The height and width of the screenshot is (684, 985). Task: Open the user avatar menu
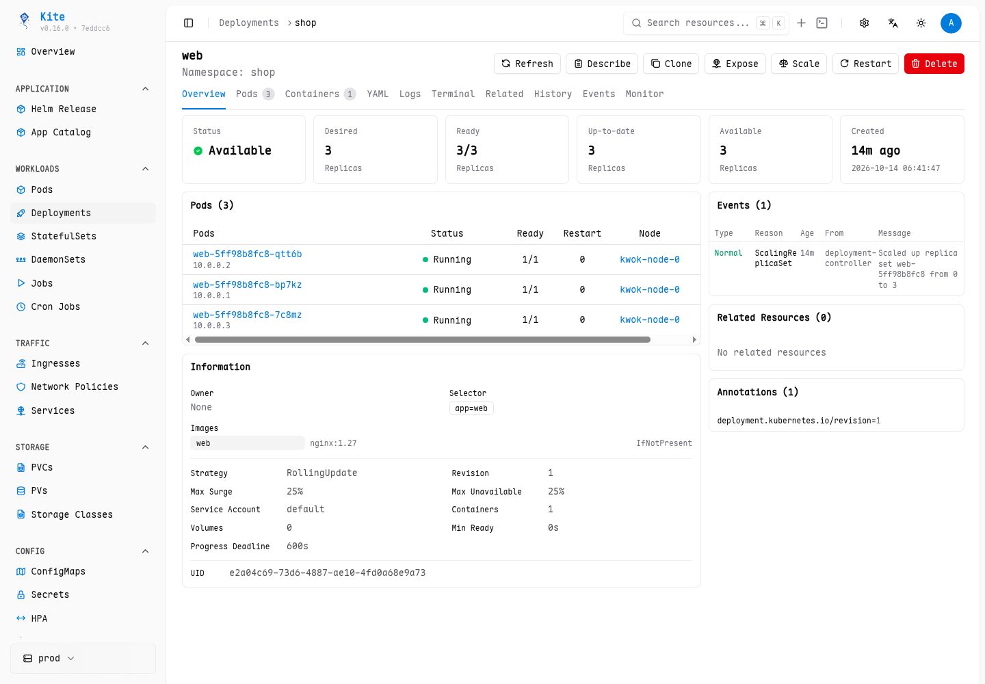[x=951, y=23]
